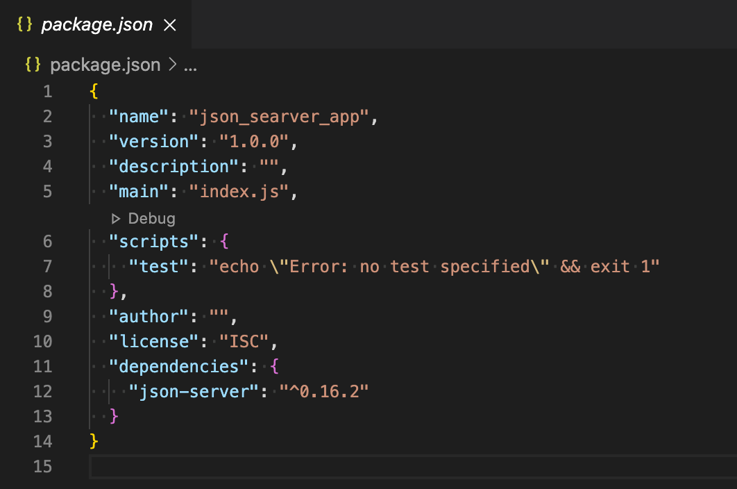
Task: Click the "license" key
Action: tap(153, 341)
